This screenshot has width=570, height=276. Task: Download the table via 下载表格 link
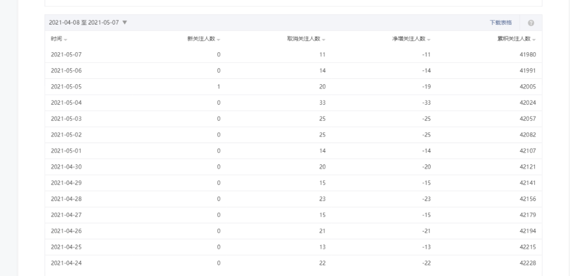tap(500, 23)
